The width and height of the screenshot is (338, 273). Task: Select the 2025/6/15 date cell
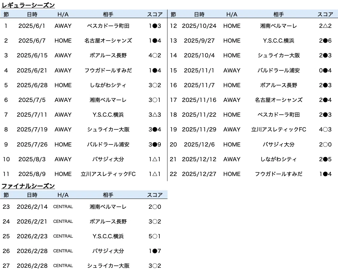coord(32,55)
